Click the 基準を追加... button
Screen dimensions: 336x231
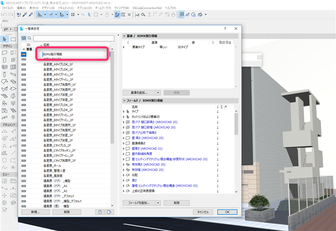(x=139, y=93)
